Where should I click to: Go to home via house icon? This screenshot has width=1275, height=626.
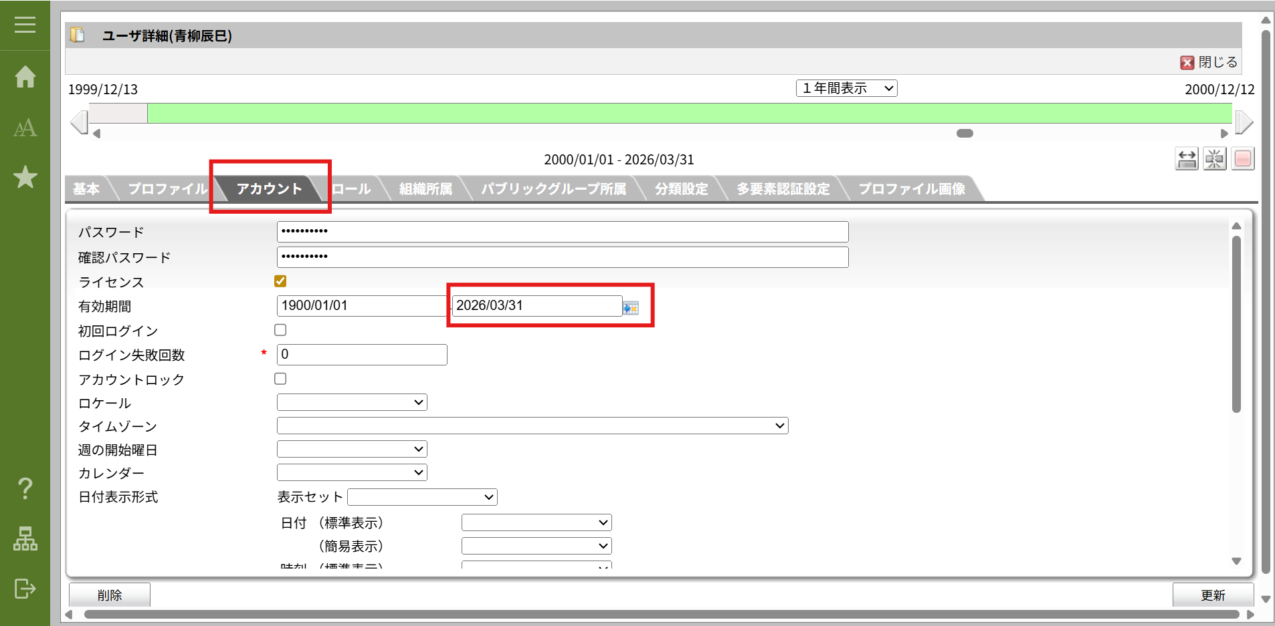(25, 77)
